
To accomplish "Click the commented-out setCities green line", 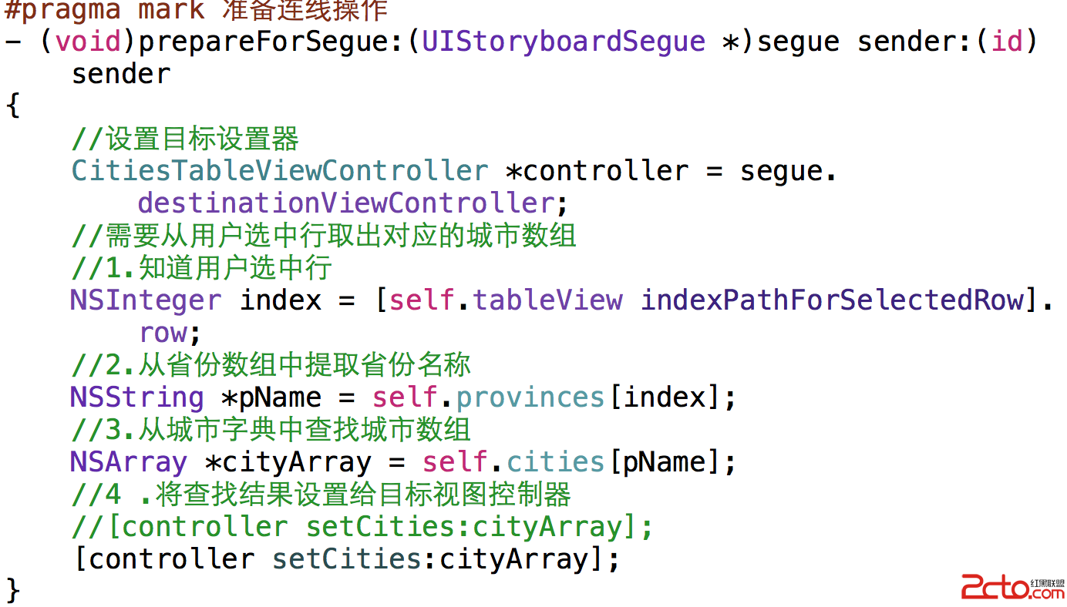I will [362, 527].
